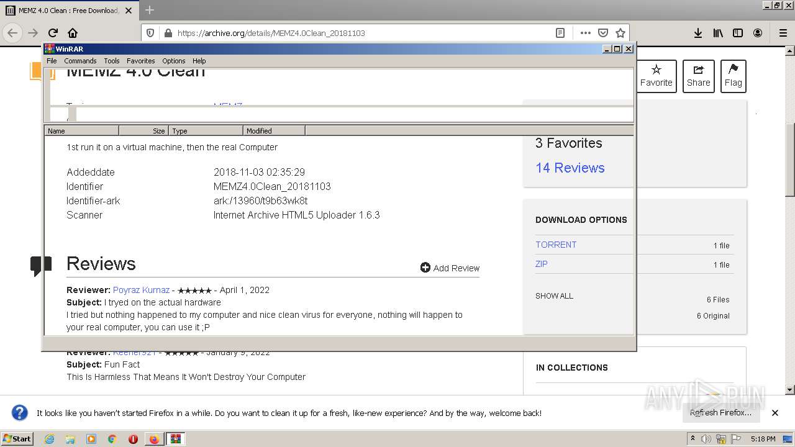
Task: Sort WinRAR list by Name column
Action: coord(81,130)
